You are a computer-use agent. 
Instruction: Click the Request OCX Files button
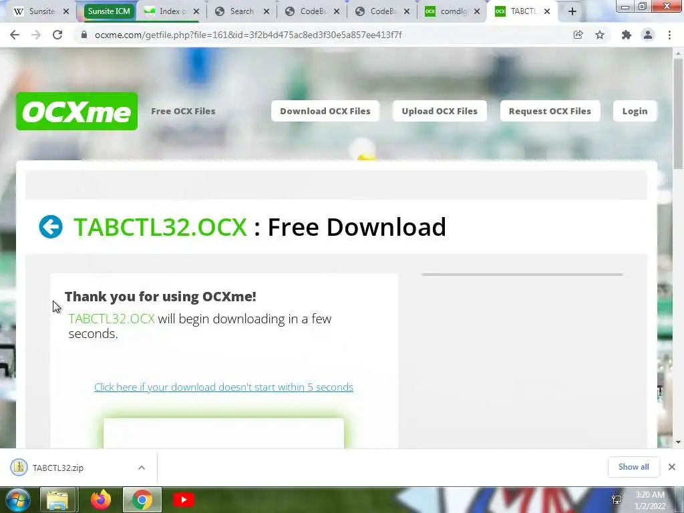point(550,112)
